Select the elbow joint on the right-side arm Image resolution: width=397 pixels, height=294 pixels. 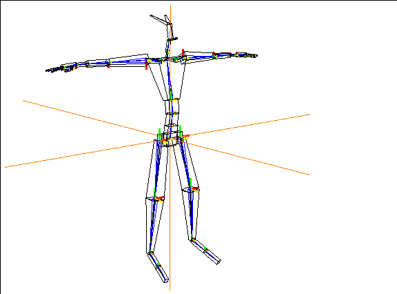[214, 55]
